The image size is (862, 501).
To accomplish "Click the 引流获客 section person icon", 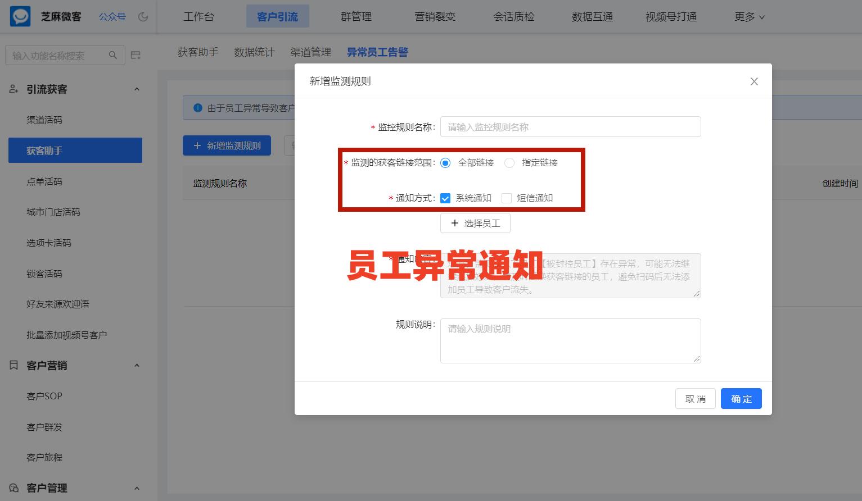I will pos(13,89).
